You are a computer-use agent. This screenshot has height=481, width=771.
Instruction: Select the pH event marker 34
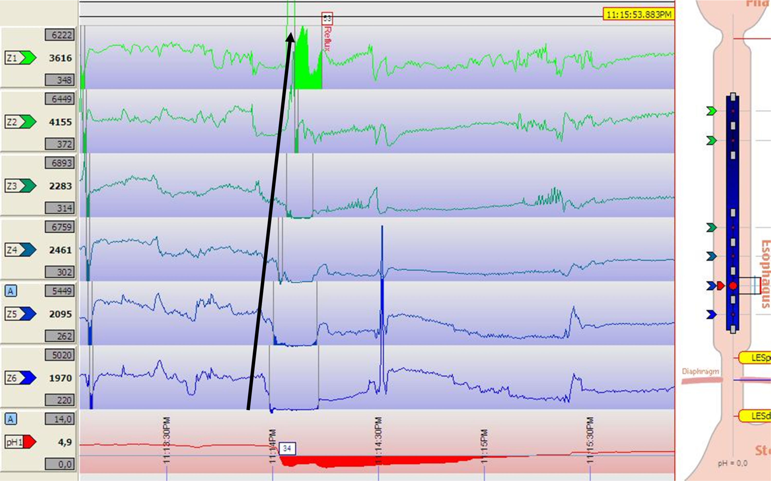287,448
